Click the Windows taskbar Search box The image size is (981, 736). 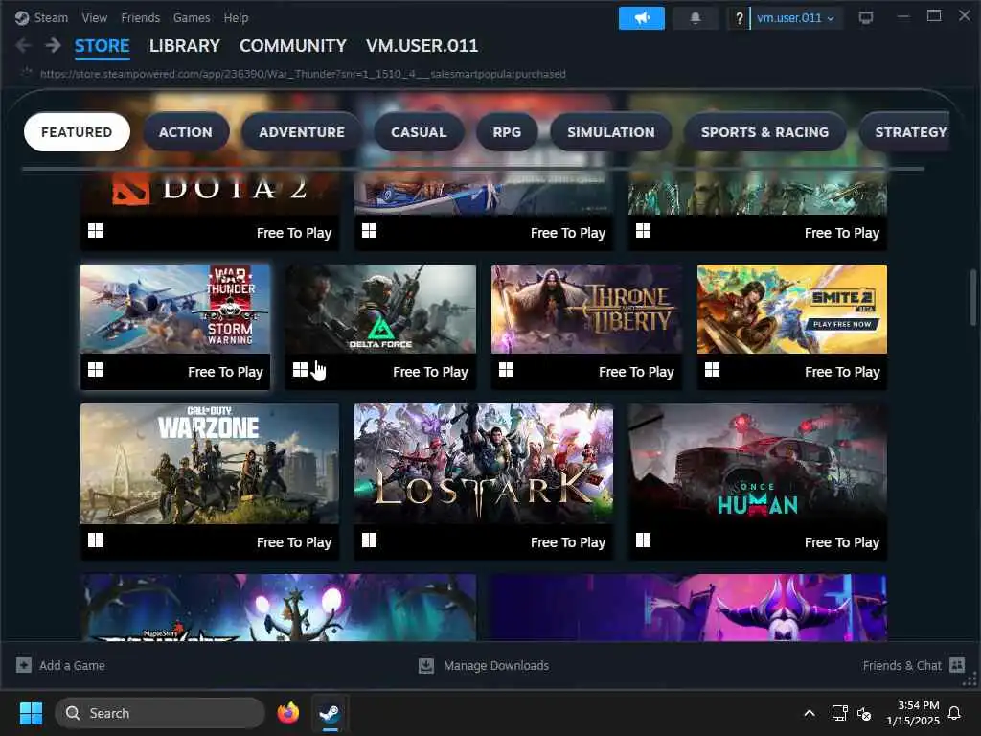coord(160,713)
